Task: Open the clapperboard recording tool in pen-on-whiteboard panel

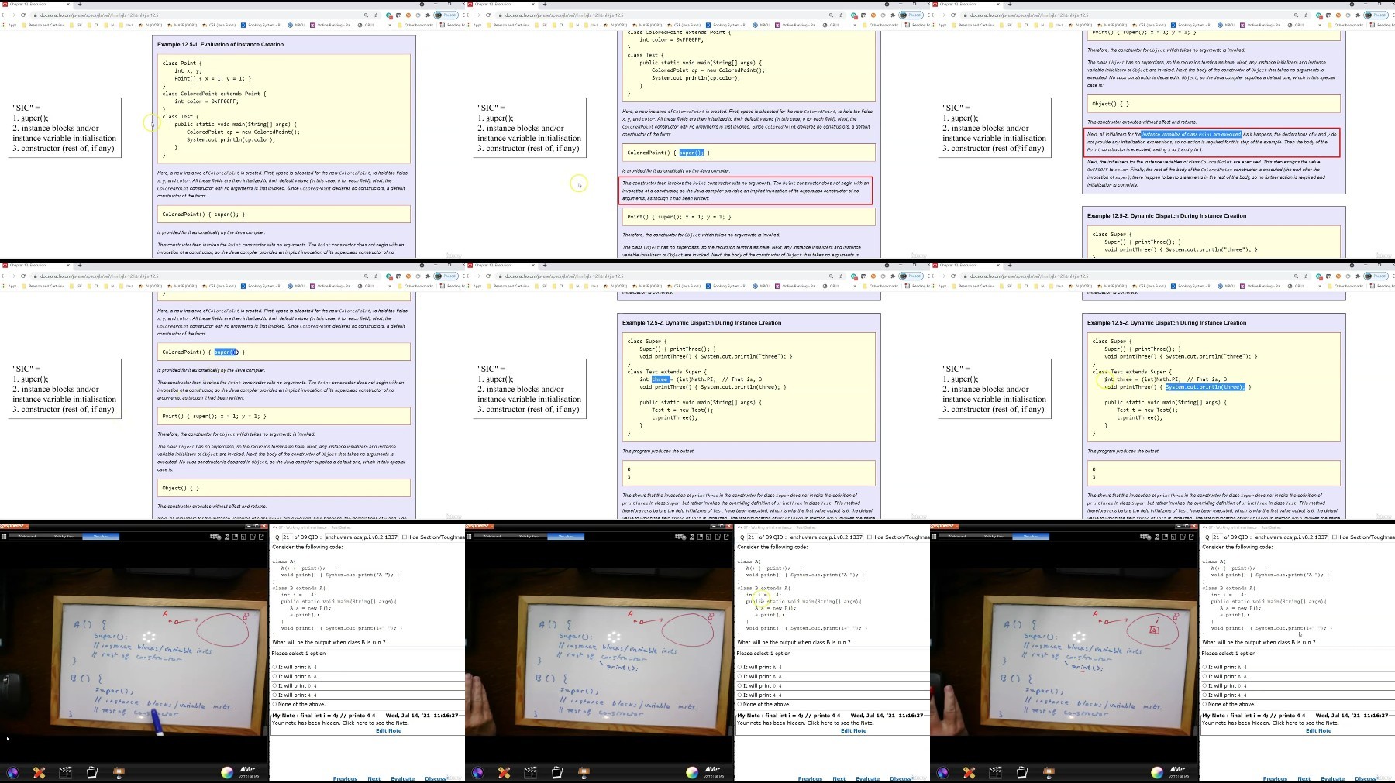Action: coord(66,772)
